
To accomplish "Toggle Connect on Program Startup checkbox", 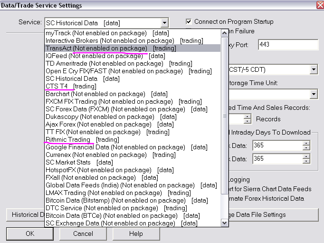I will click(189, 21).
